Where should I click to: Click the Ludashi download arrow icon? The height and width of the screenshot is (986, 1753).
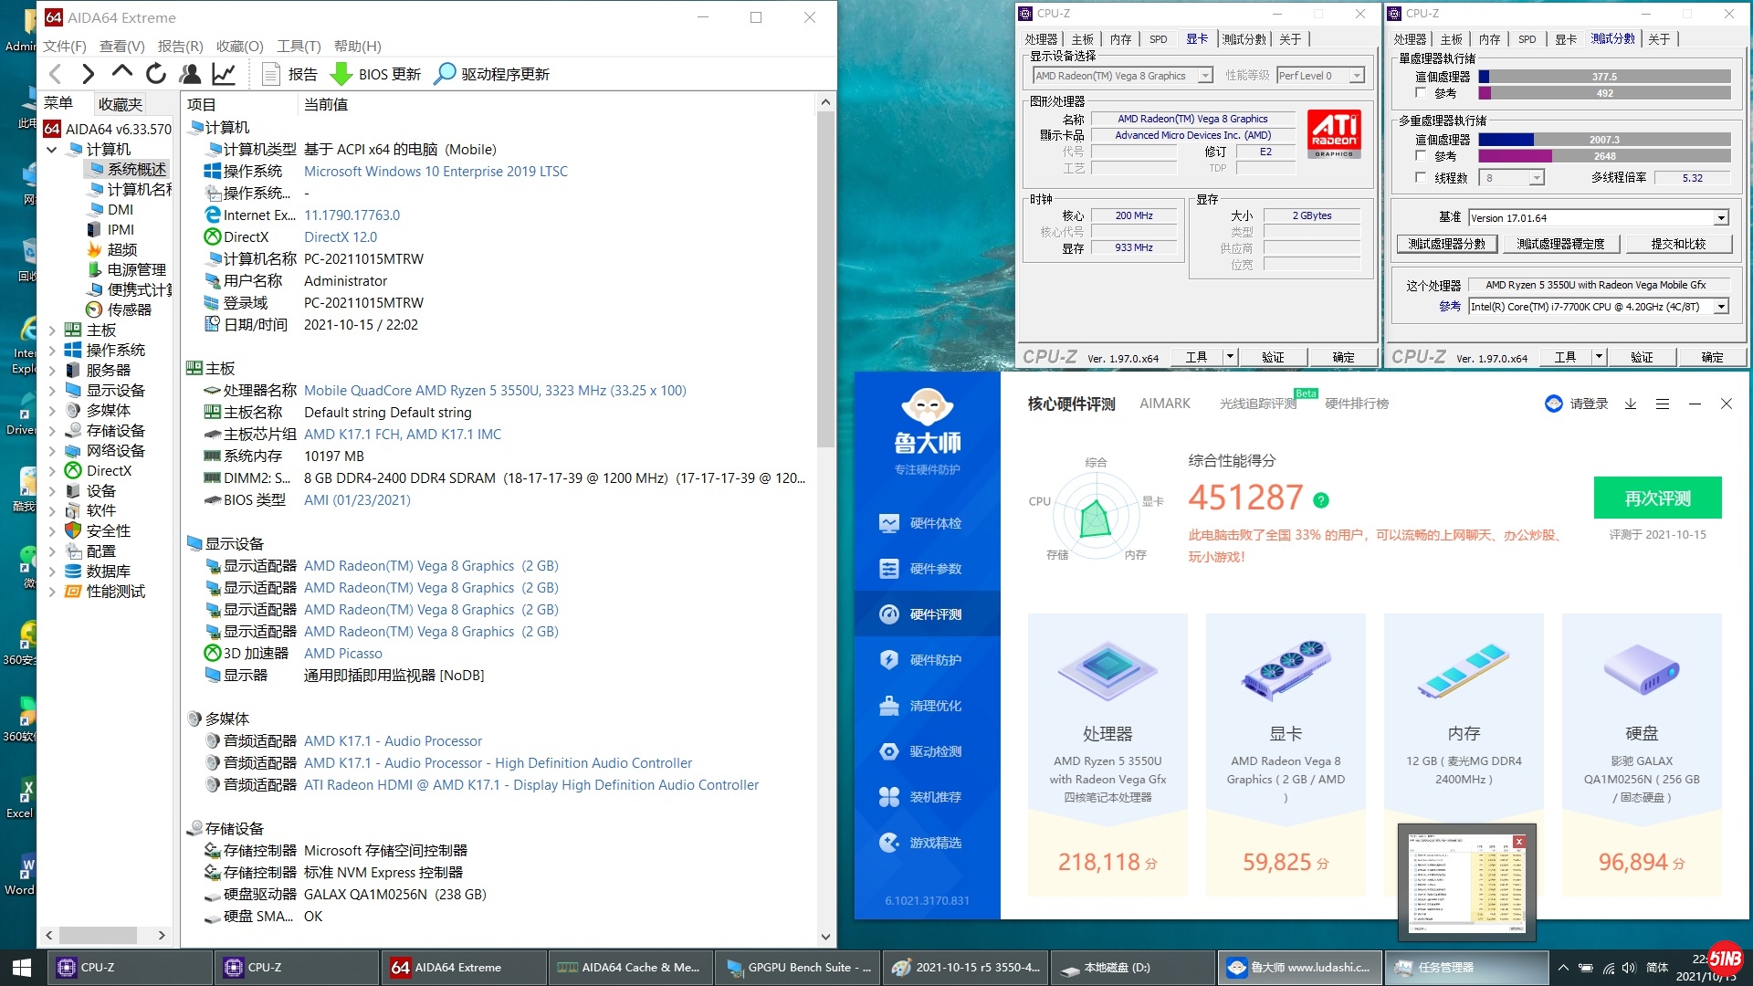[x=1631, y=404]
